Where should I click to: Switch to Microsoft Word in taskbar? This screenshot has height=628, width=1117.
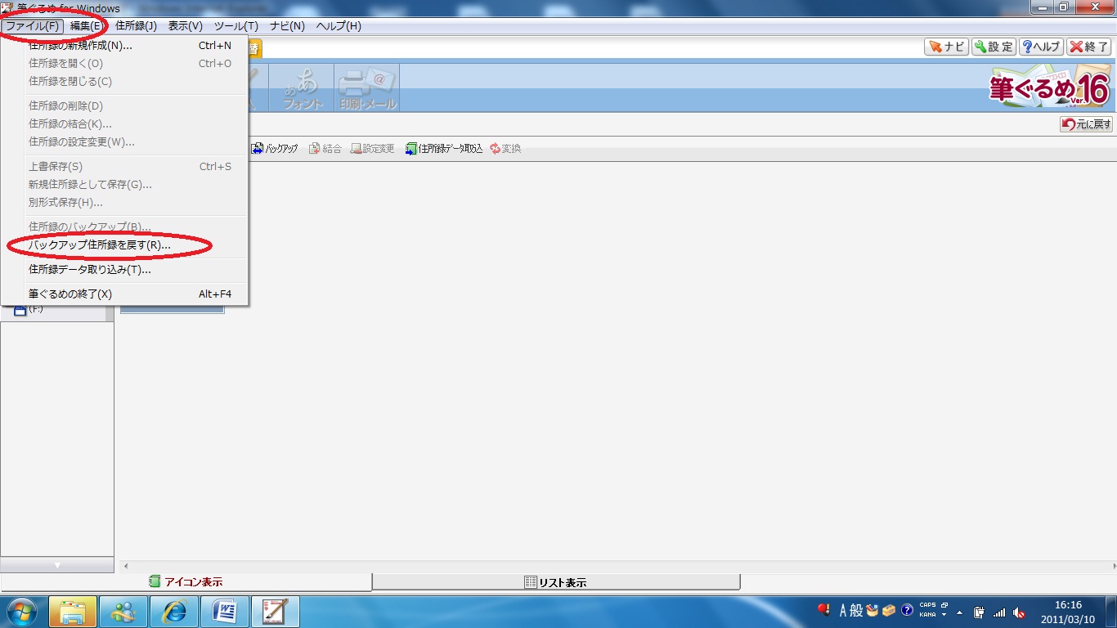click(225, 612)
